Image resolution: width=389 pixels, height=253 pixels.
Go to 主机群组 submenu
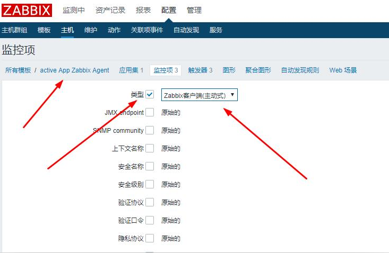click(x=14, y=30)
